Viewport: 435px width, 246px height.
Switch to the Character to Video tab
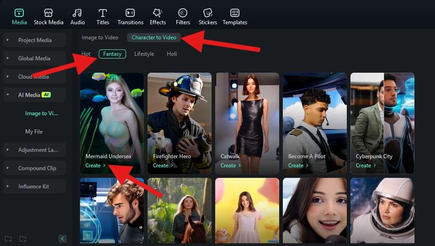tap(154, 37)
